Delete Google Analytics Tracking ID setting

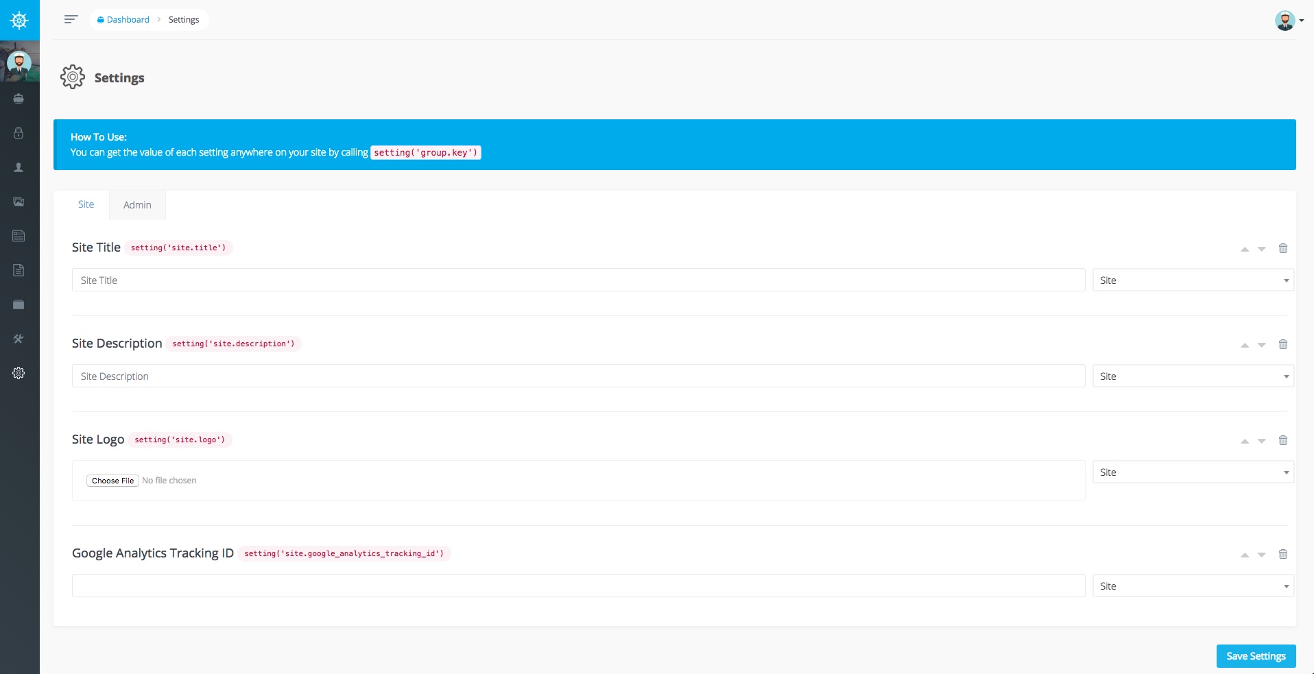coord(1282,554)
